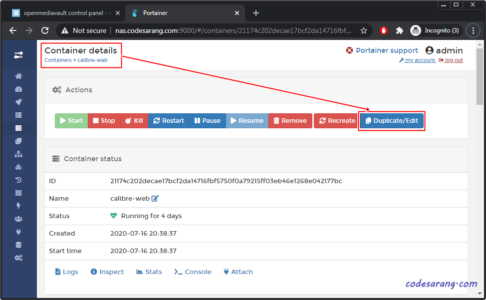
Task: Open Inspect link
Action: tap(107, 272)
